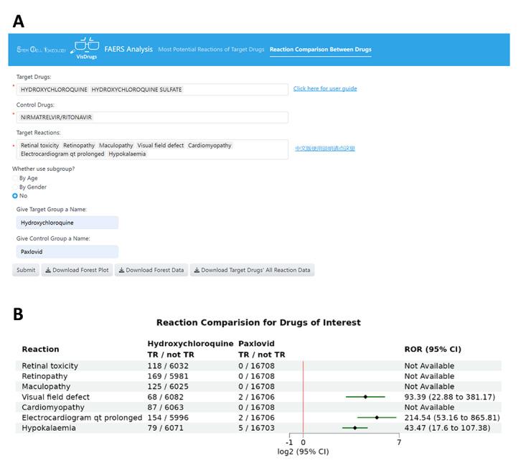The height and width of the screenshot is (468, 526).
Task: Click the '79 / 6071' Hypokalaemia count cell
Action: click(x=165, y=428)
